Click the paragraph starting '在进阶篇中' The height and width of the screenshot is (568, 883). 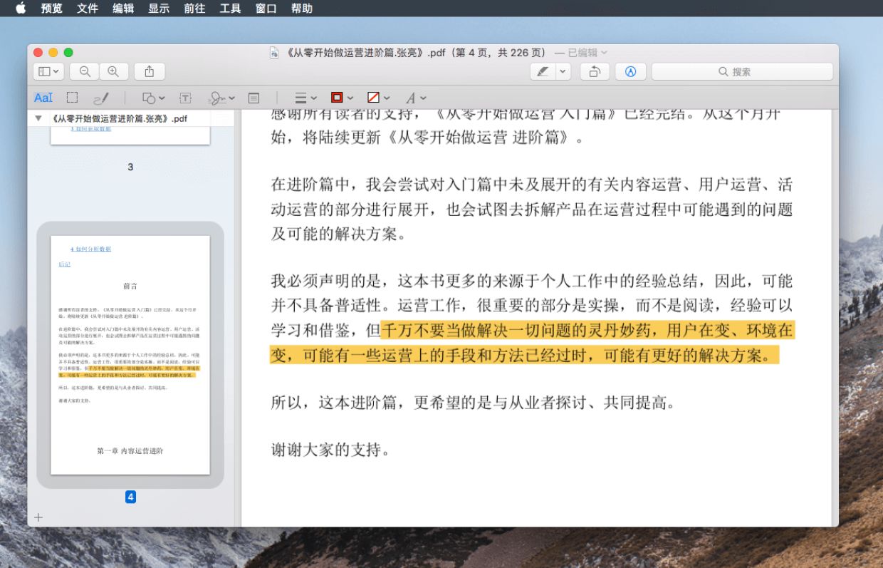531,209
